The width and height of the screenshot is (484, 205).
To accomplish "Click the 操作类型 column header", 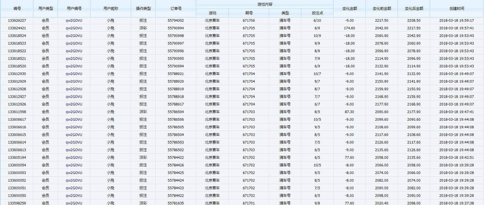I will (x=143, y=8).
